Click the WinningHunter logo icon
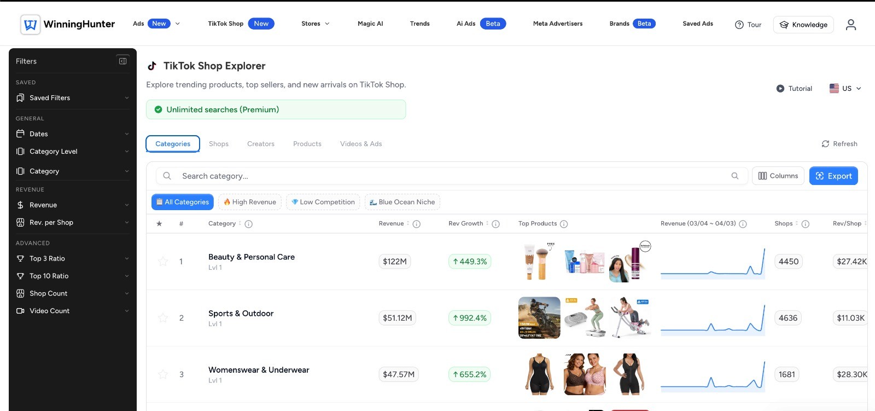Viewport: 875px width, 411px height. (30, 25)
